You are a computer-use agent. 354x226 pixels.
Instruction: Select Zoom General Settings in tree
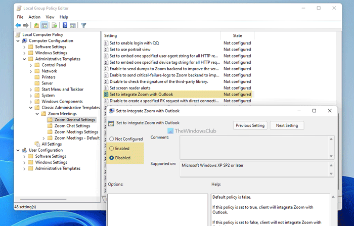tap(75, 120)
